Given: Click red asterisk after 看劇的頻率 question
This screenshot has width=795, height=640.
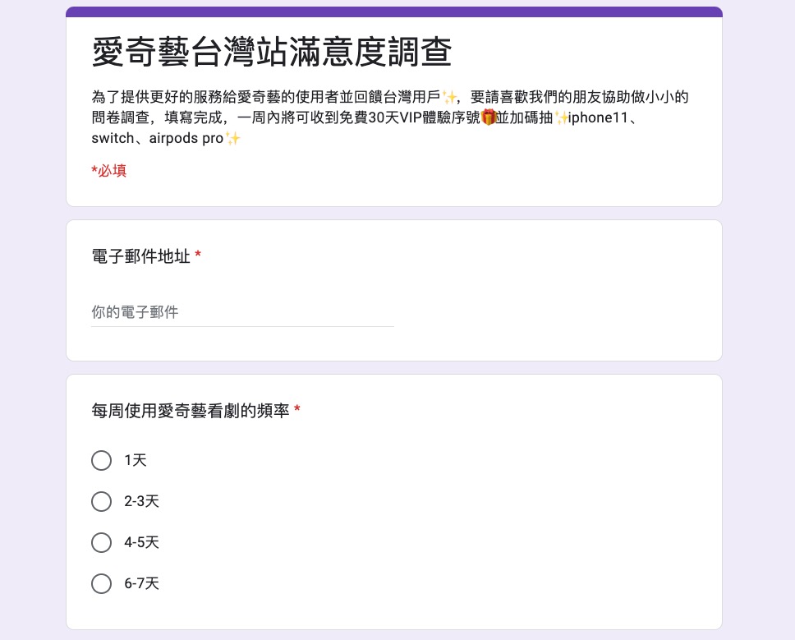Looking at the screenshot, I should coord(296,411).
